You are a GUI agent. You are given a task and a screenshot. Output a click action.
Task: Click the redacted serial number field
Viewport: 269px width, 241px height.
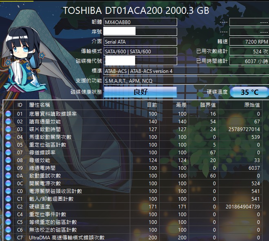[x=140, y=32]
